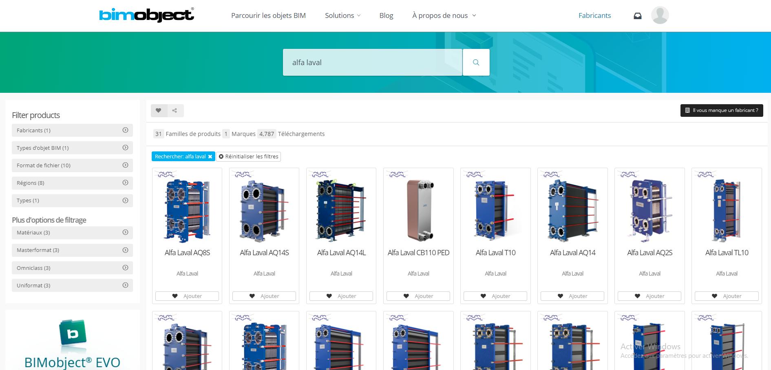771x370 pixels.
Task: Open Parcourir les objets BIM menu
Action: [268, 15]
